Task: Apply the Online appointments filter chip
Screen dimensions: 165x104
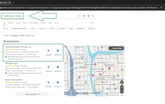Action: click(19, 28)
